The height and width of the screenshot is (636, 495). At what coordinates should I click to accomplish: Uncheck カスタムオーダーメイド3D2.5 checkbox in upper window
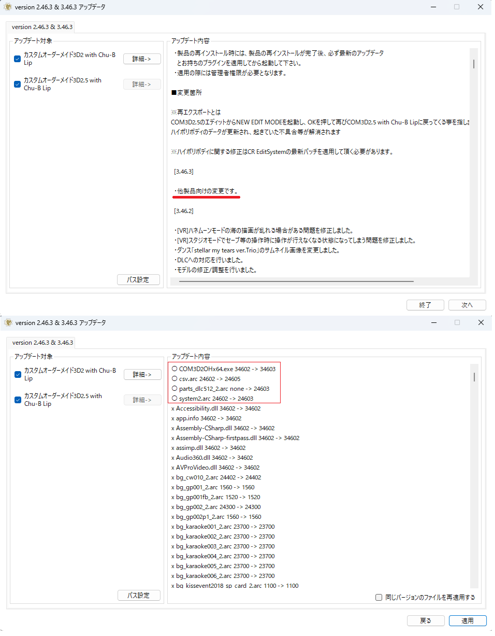[x=17, y=84]
